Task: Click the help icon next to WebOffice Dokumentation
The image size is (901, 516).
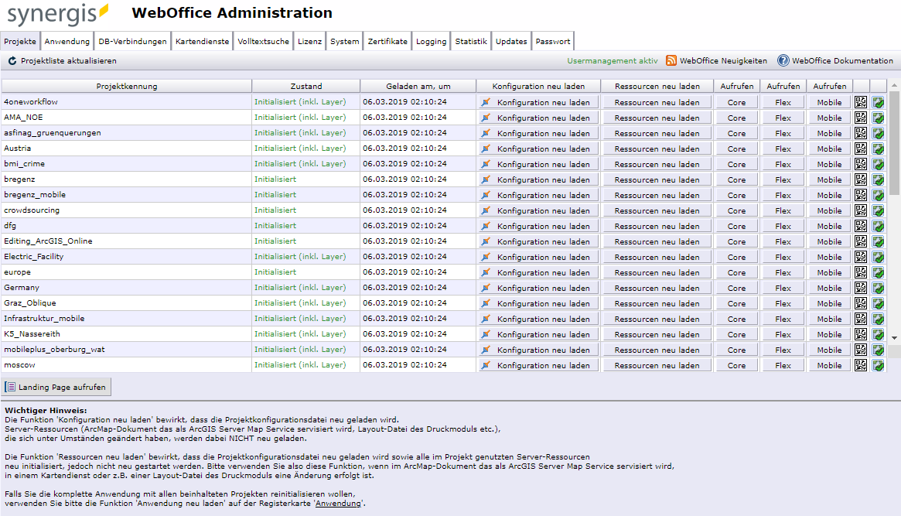Action: point(783,60)
